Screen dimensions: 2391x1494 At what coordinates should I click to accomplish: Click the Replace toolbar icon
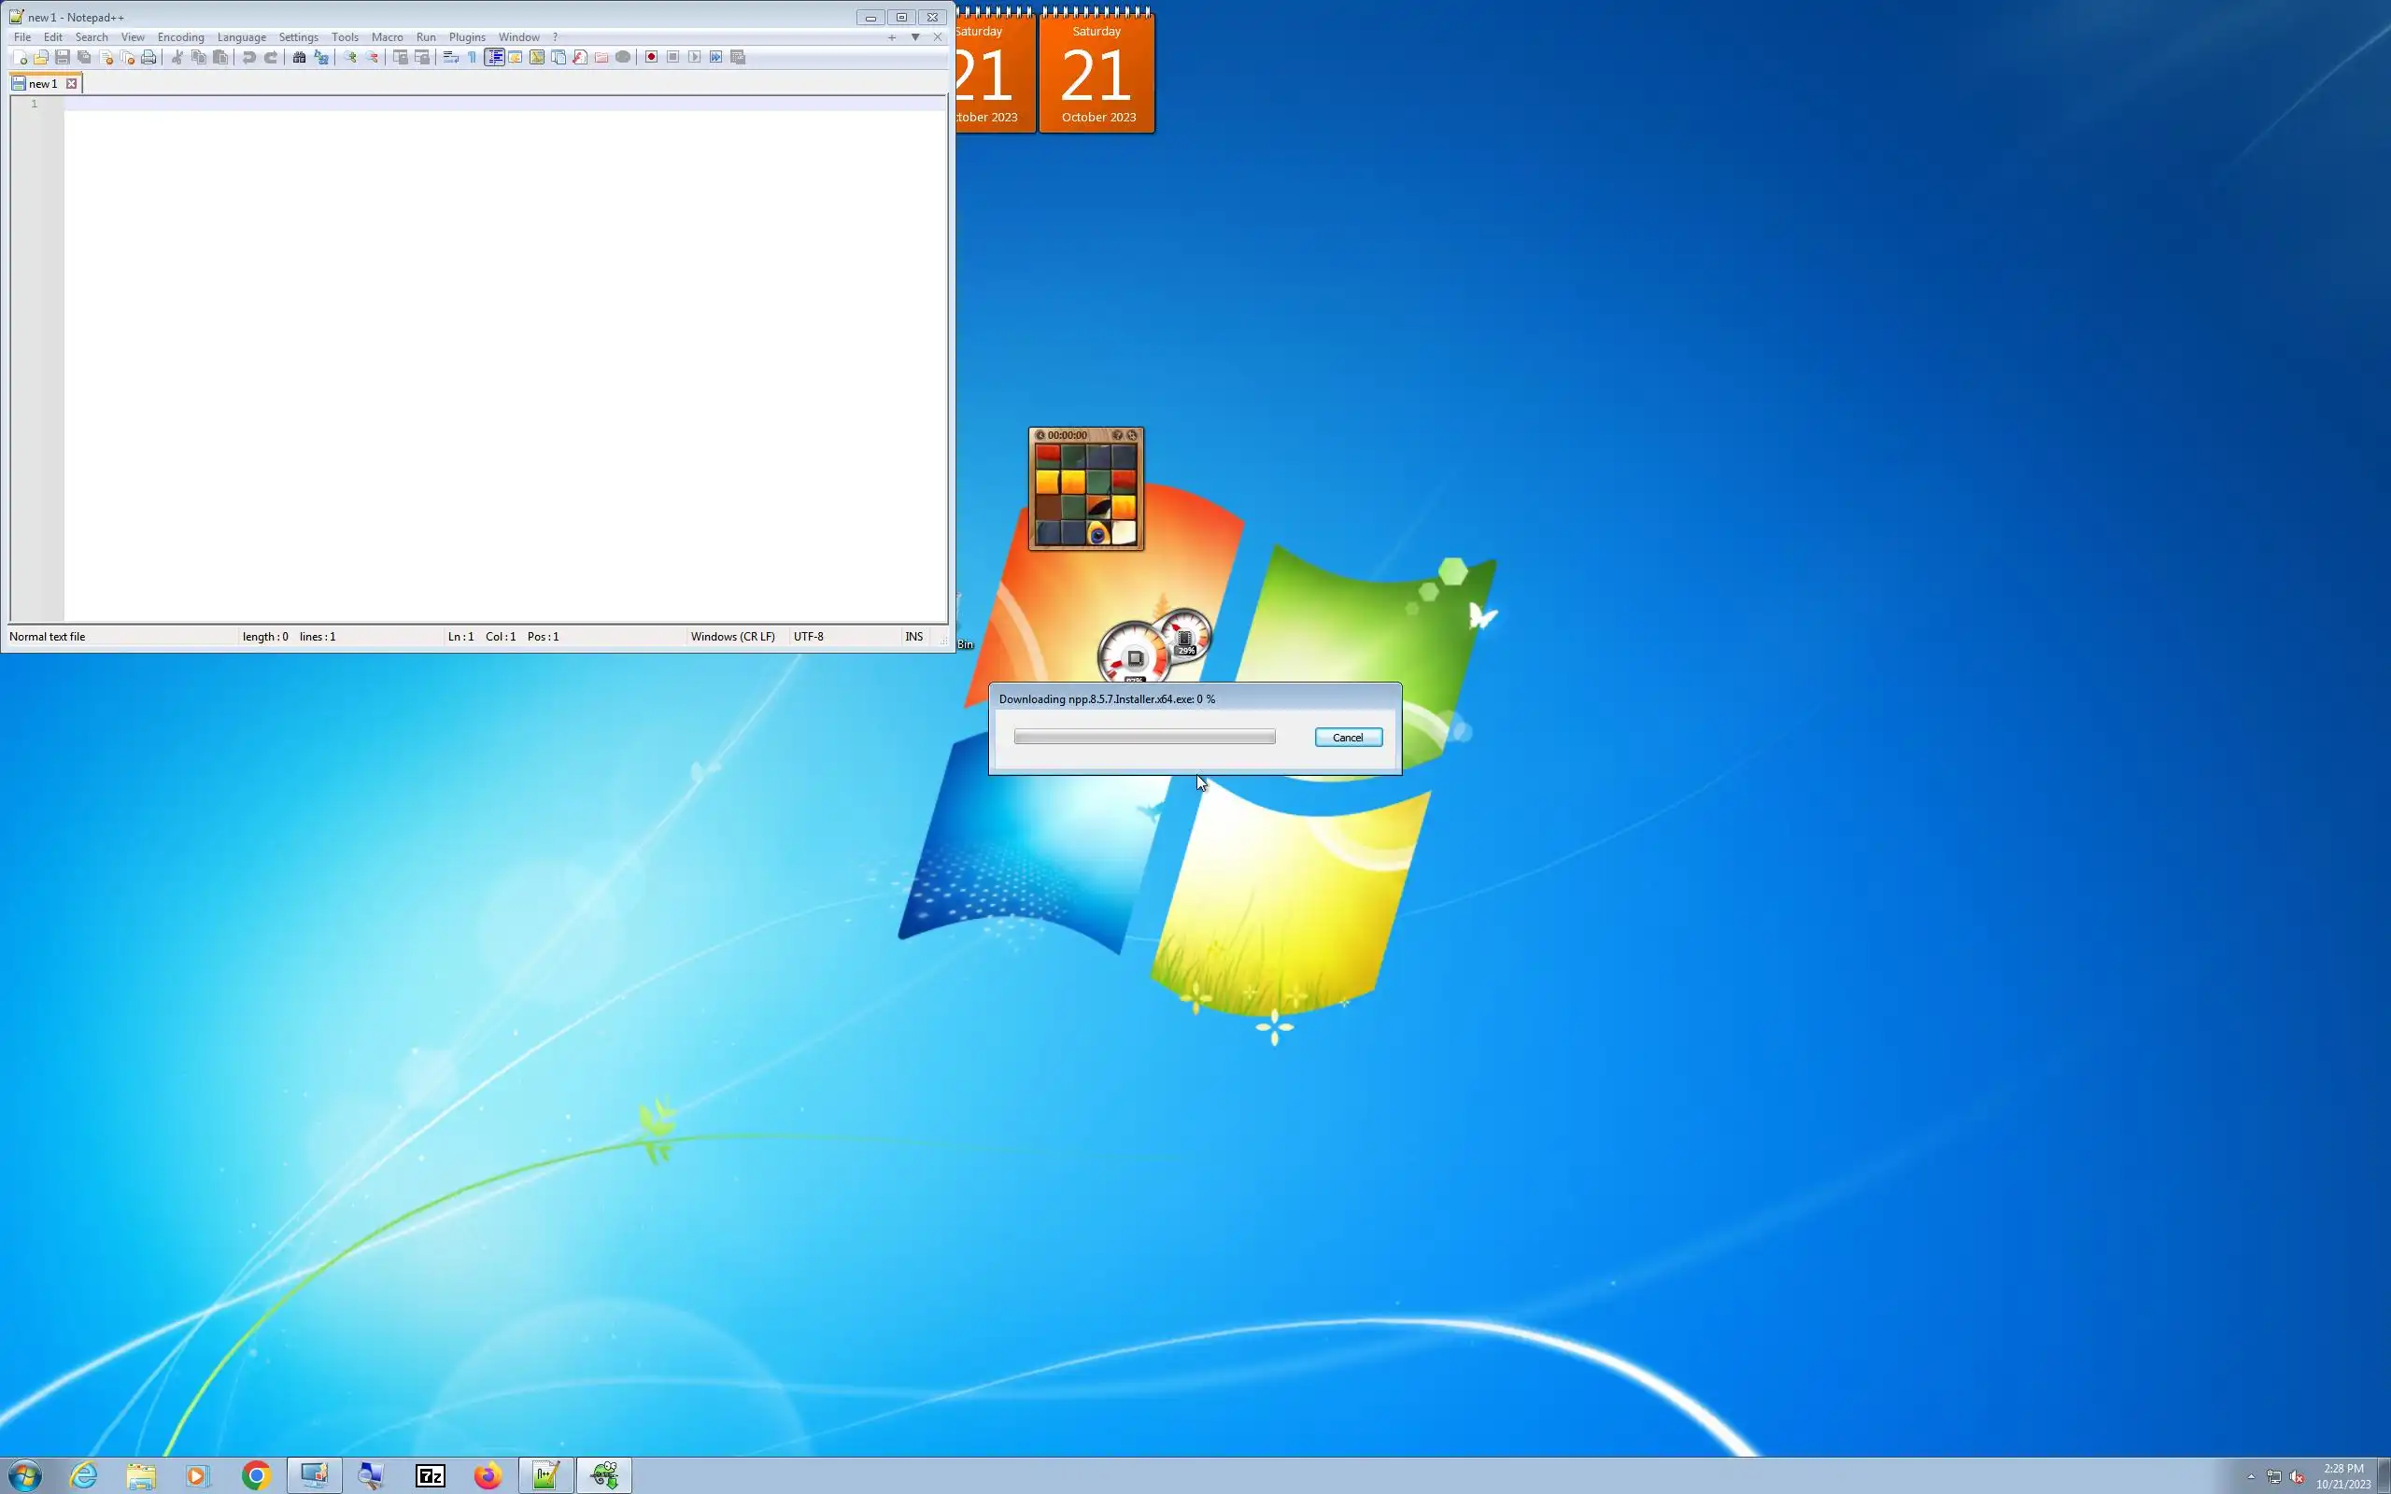coord(321,57)
